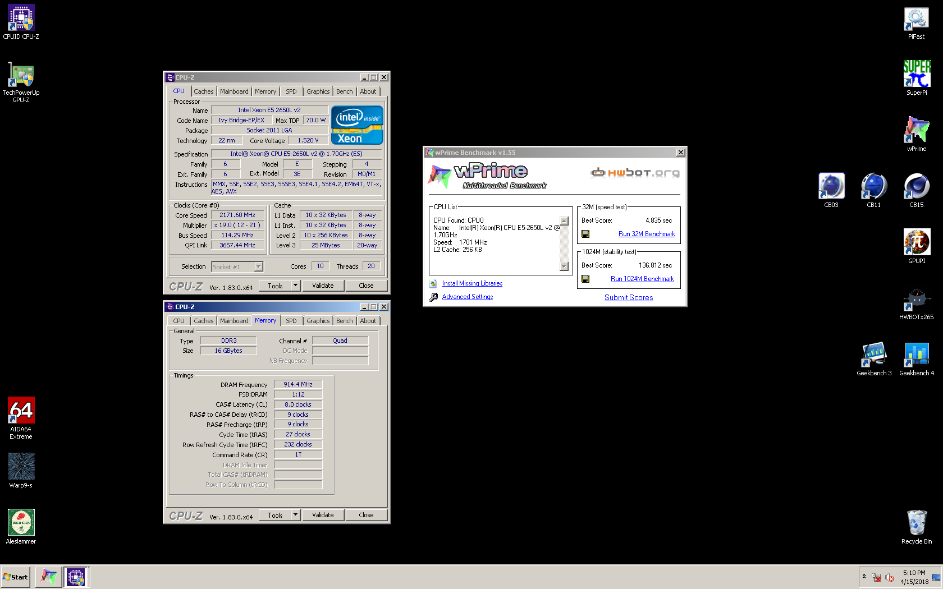Launch the CB15 desktop shortcut

coord(916,191)
